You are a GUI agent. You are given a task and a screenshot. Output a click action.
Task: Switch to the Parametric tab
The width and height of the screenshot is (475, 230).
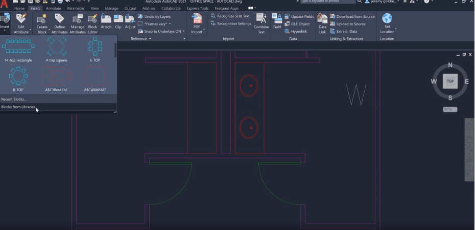pyautogui.click(x=76, y=9)
